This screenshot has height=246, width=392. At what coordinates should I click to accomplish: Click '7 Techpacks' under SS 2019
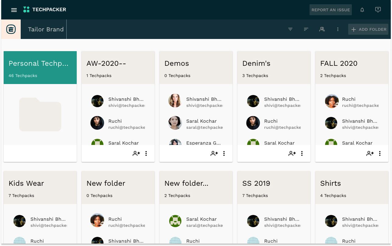point(255,195)
